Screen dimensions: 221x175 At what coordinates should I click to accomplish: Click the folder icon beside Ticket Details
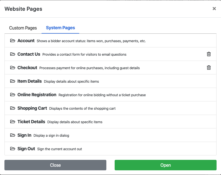click(12, 122)
